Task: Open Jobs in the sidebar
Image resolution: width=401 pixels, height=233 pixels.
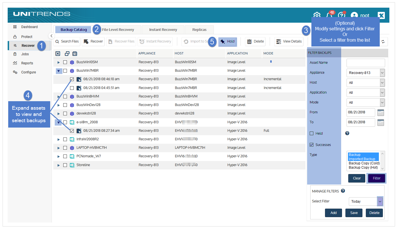Action: (25, 54)
